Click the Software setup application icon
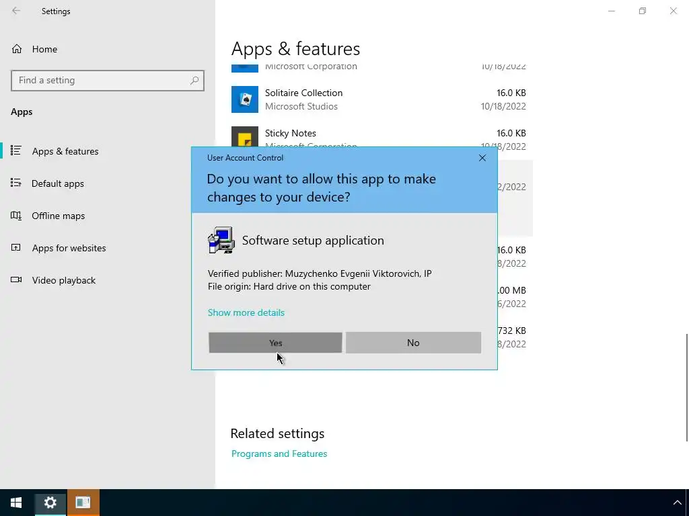The height and width of the screenshot is (516, 689). (221, 240)
